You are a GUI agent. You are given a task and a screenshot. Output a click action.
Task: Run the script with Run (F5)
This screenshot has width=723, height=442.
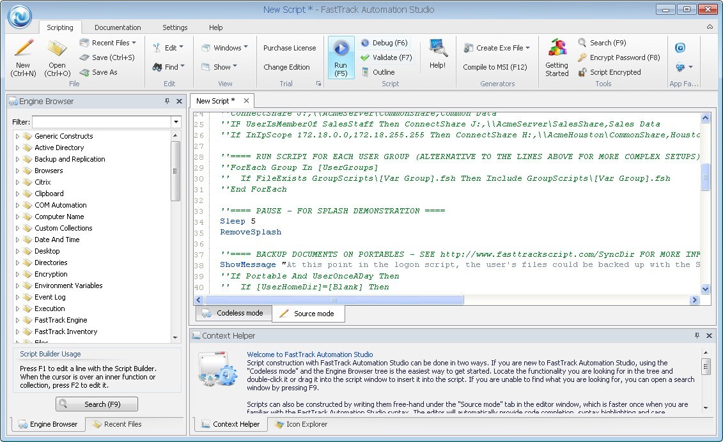coord(341,57)
